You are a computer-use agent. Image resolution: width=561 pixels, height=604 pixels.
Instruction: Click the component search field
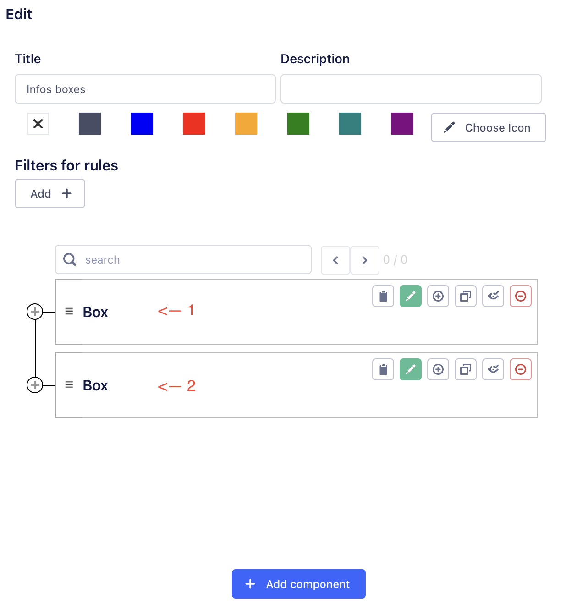183,260
